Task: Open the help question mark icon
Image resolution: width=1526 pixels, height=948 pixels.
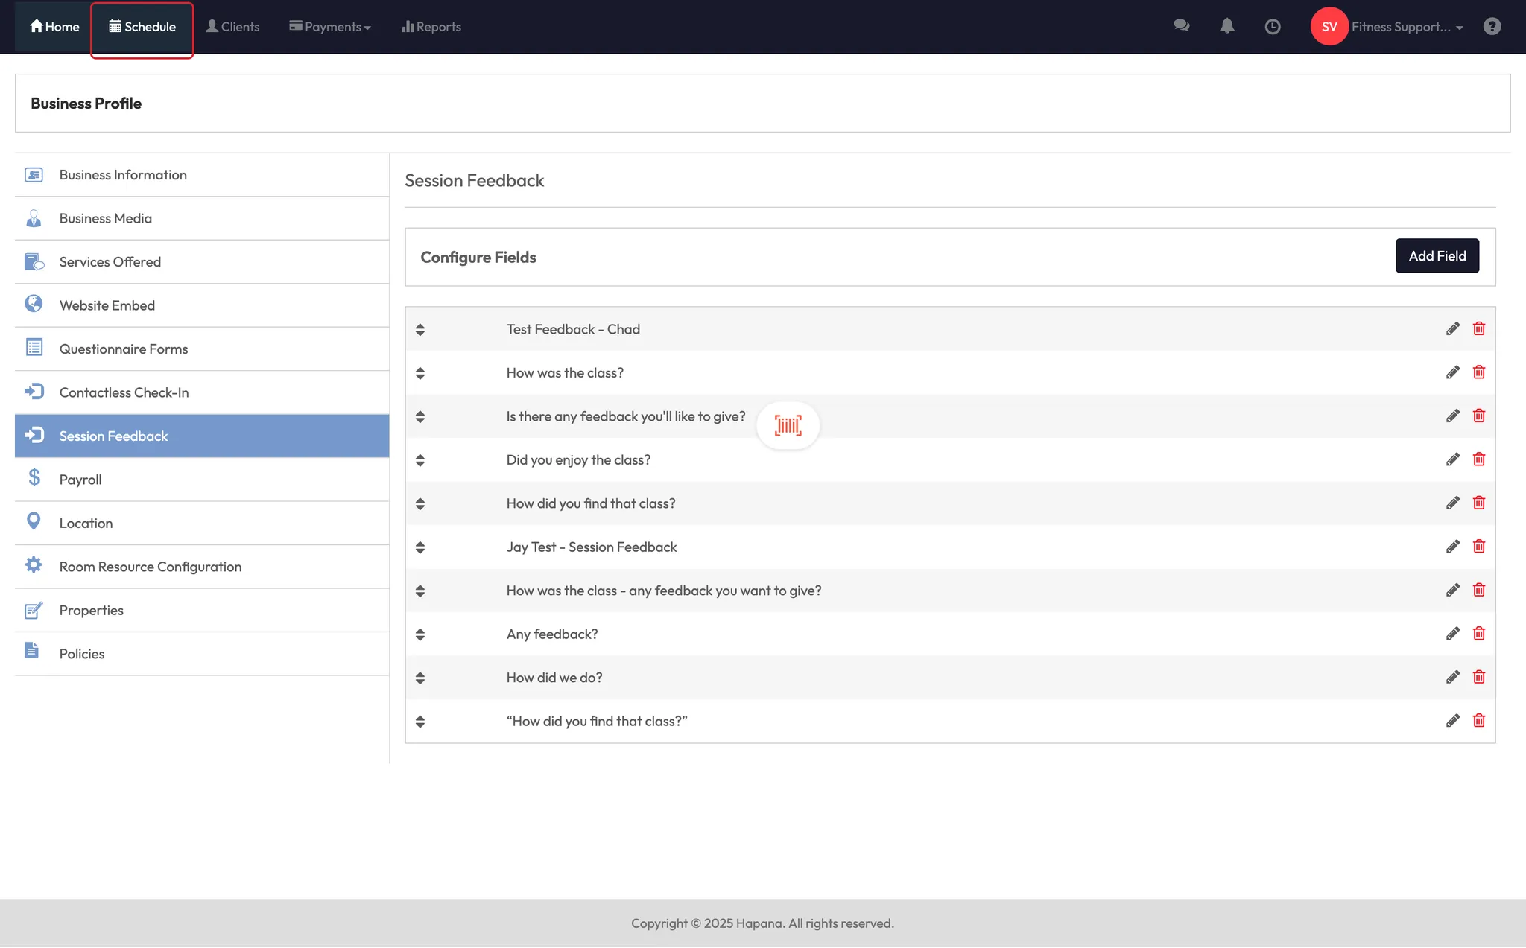Action: pos(1492,27)
